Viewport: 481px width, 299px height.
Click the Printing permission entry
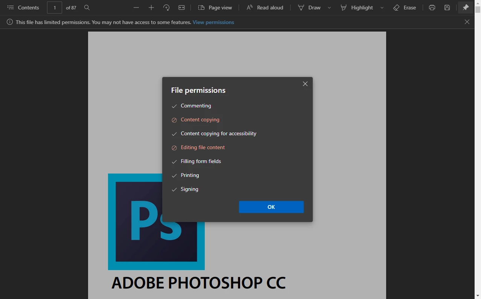(x=185, y=175)
